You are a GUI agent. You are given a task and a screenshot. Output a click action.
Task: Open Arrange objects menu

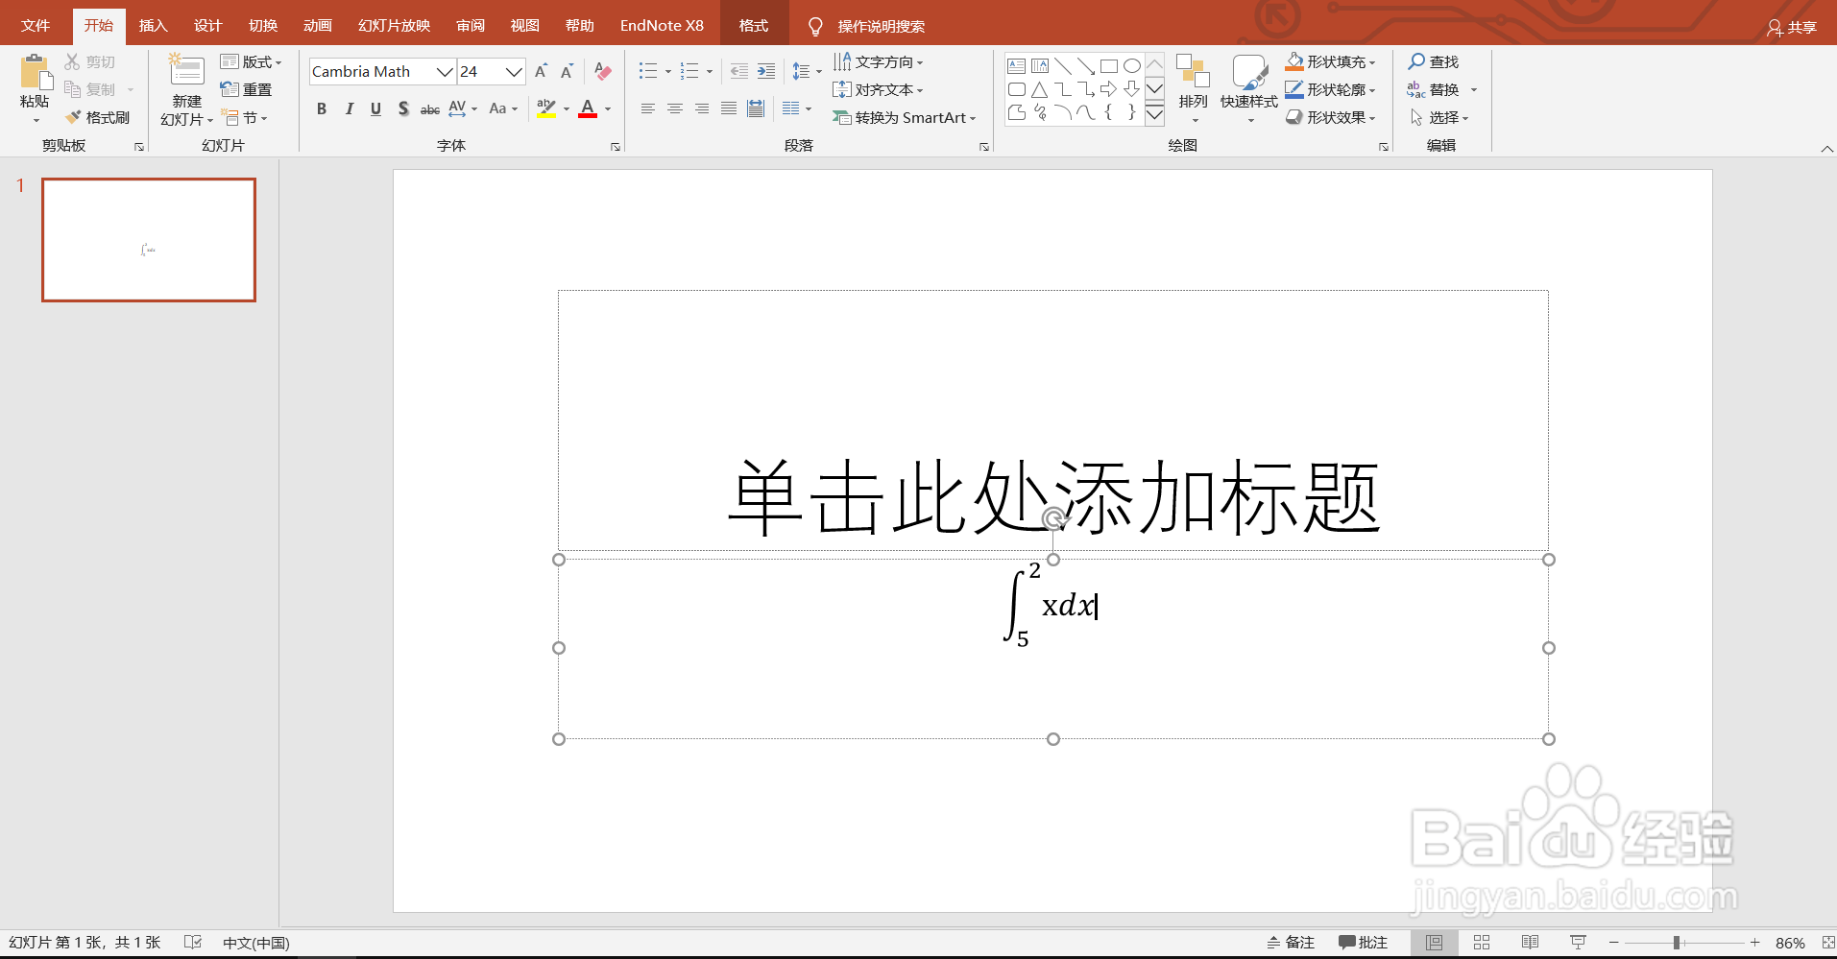[1194, 88]
